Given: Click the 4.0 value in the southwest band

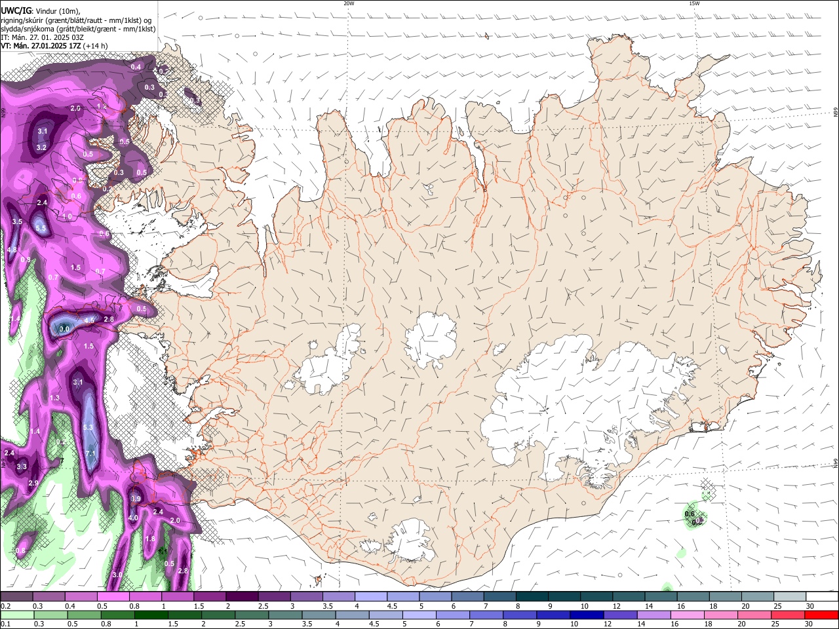Looking at the screenshot, I should [x=133, y=518].
